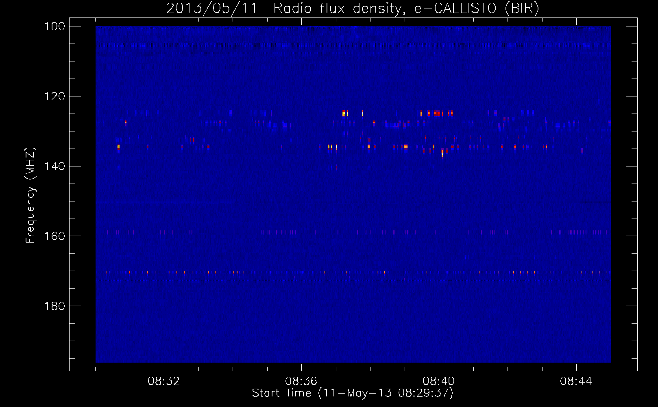Click the frequency tick label "100"
Image resolution: width=658 pixels, height=407 pixels.
pyautogui.click(x=54, y=26)
